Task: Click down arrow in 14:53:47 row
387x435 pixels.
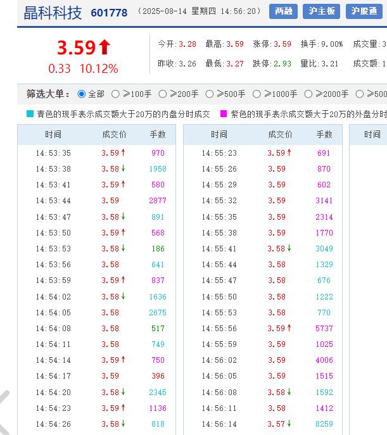Action: point(123,216)
